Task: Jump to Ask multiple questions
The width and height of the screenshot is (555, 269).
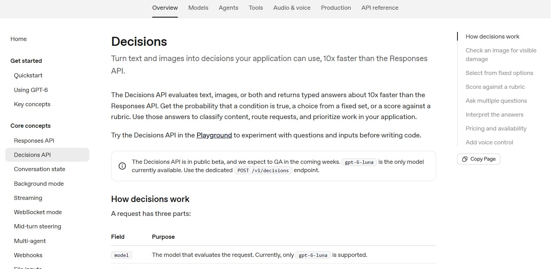Action: tap(496, 101)
